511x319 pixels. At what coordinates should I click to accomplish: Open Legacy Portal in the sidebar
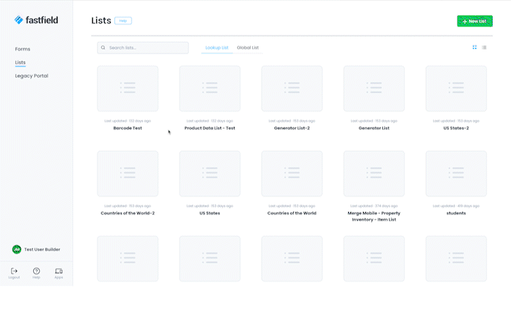pos(31,76)
